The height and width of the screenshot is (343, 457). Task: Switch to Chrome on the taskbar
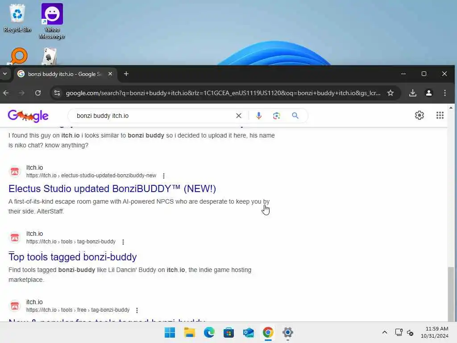pos(268,332)
